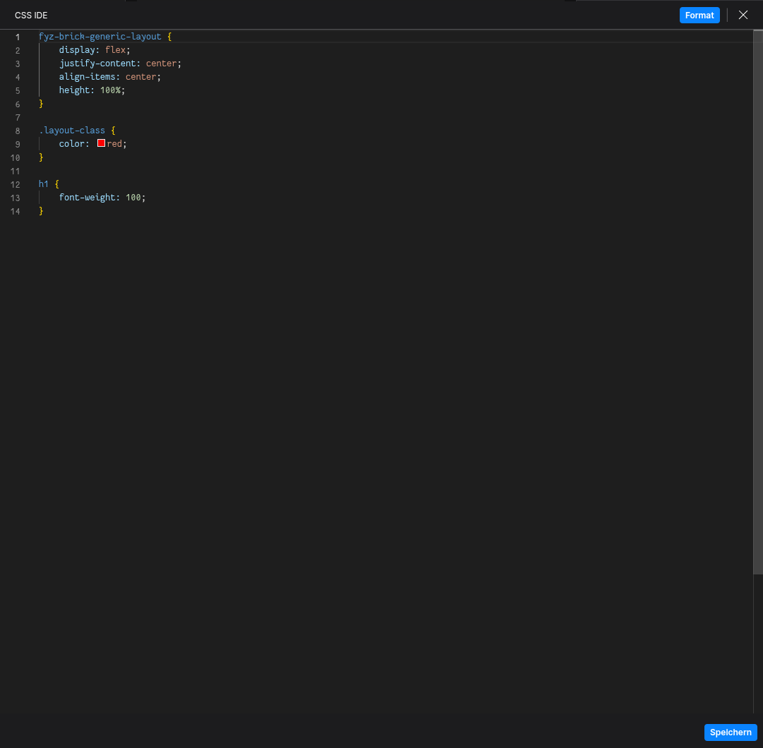Click the display property name
The width and height of the screenshot is (763, 748).
[x=78, y=50]
